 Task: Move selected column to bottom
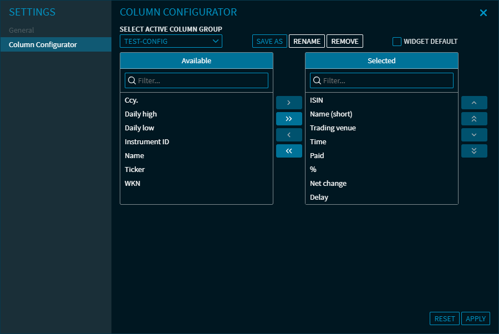(474, 151)
